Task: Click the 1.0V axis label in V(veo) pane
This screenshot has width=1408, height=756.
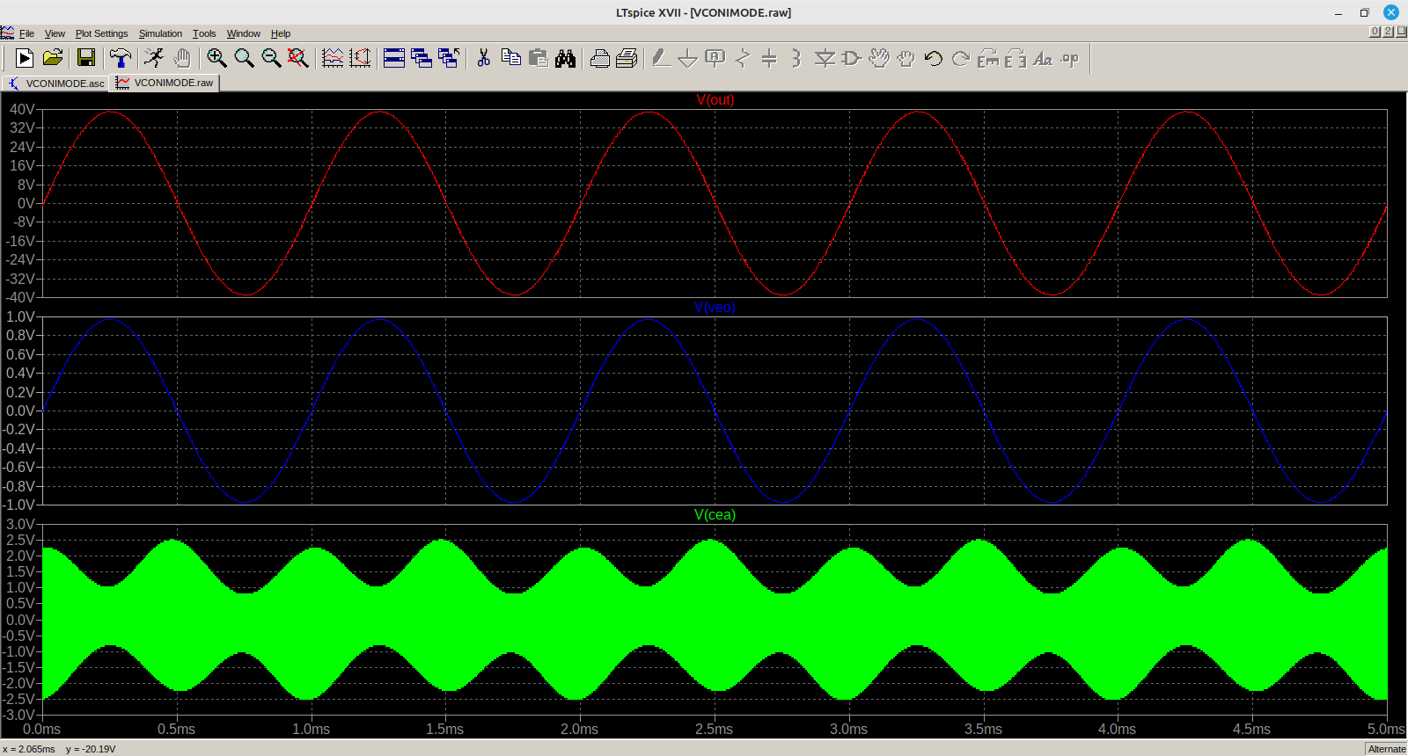Action: coord(20,316)
